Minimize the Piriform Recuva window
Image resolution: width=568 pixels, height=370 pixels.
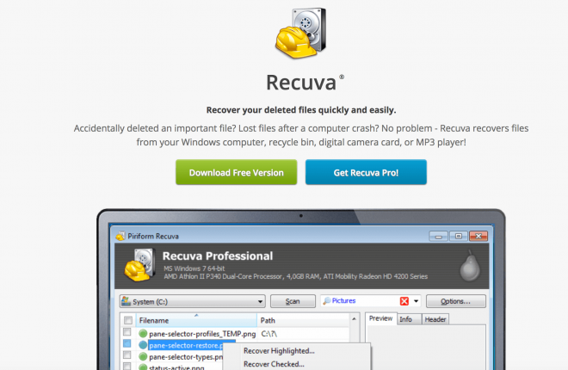(x=438, y=237)
